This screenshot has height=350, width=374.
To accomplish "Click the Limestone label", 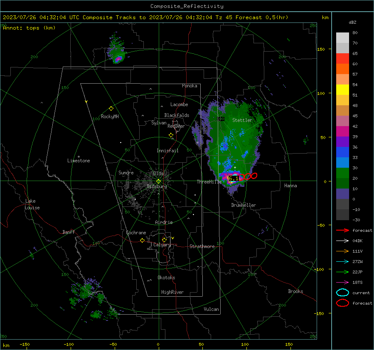I will tap(79, 161).
